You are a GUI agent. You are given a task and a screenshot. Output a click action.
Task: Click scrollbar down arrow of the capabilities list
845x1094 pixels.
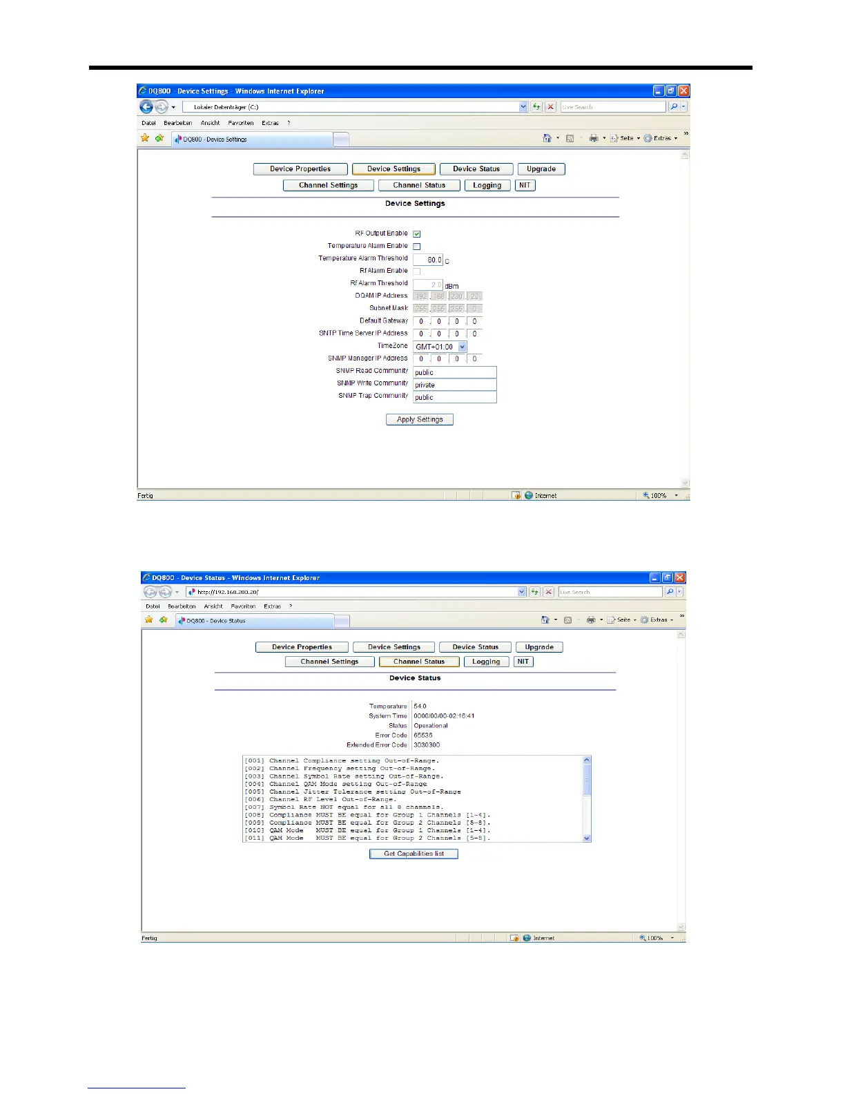(x=587, y=838)
